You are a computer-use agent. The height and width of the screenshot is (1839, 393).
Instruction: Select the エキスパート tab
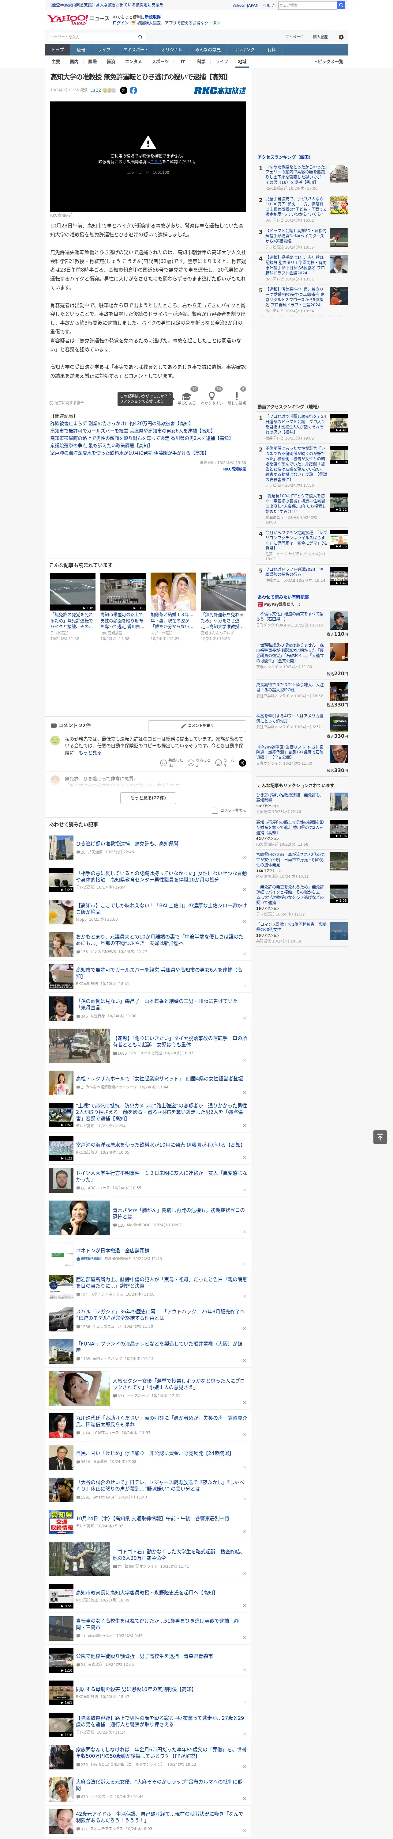tap(136, 50)
